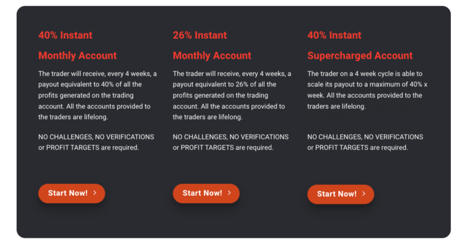Click the NO CHALLENGES note in the 26% card
This screenshot has height=247, width=467.
point(230,142)
